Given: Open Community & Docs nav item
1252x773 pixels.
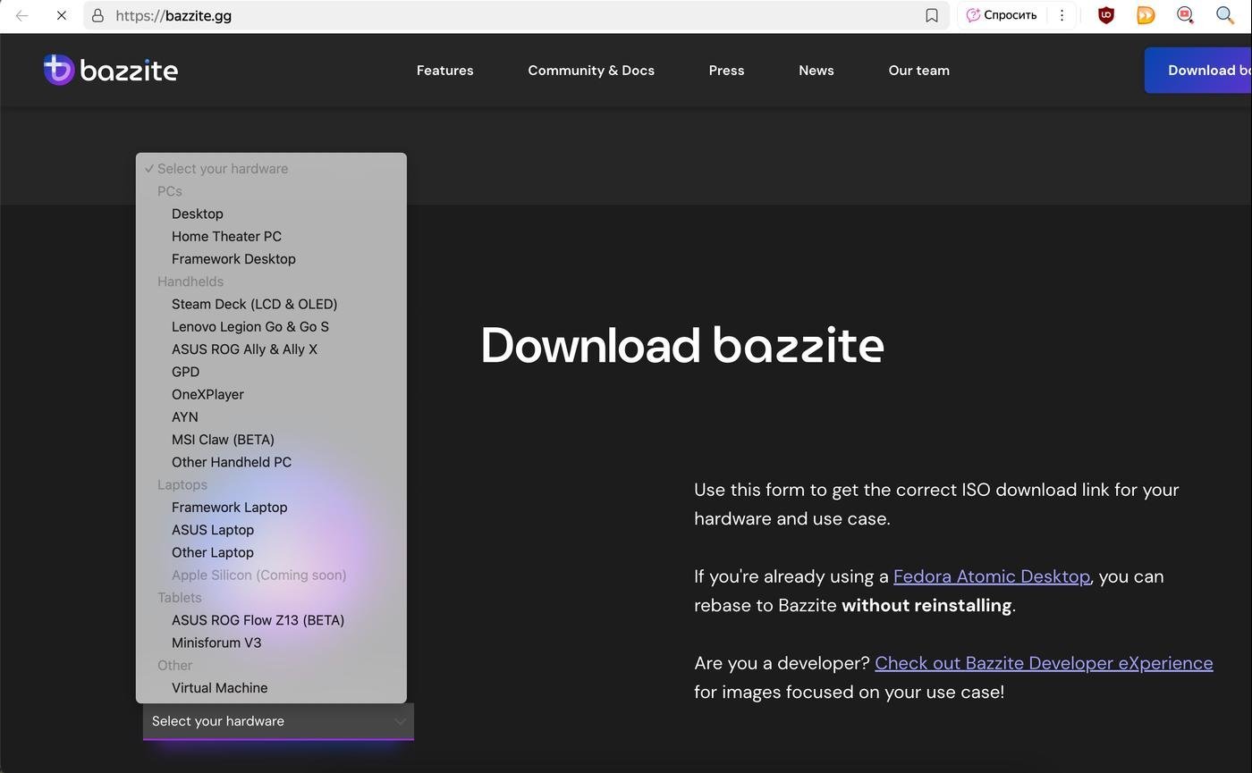Looking at the screenshot, I should click(x=591, y=71).
